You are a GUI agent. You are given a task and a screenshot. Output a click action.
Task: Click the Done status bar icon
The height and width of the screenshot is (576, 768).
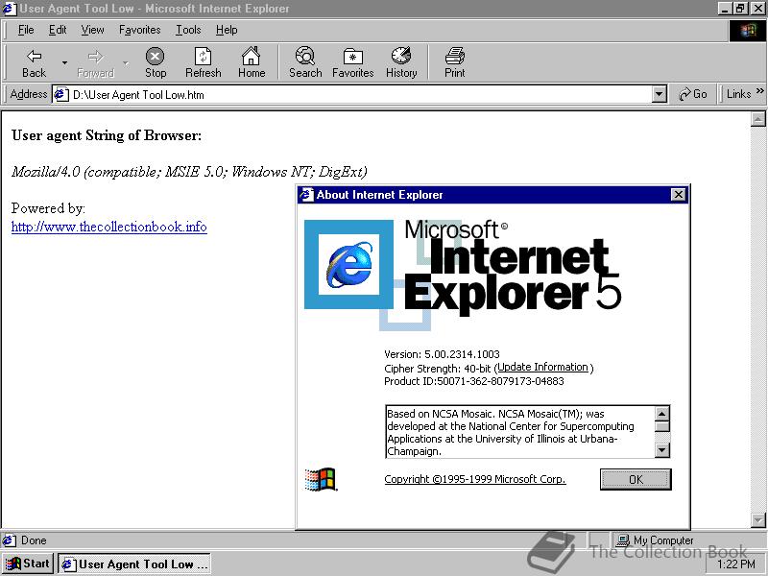[x=9, y=540]
